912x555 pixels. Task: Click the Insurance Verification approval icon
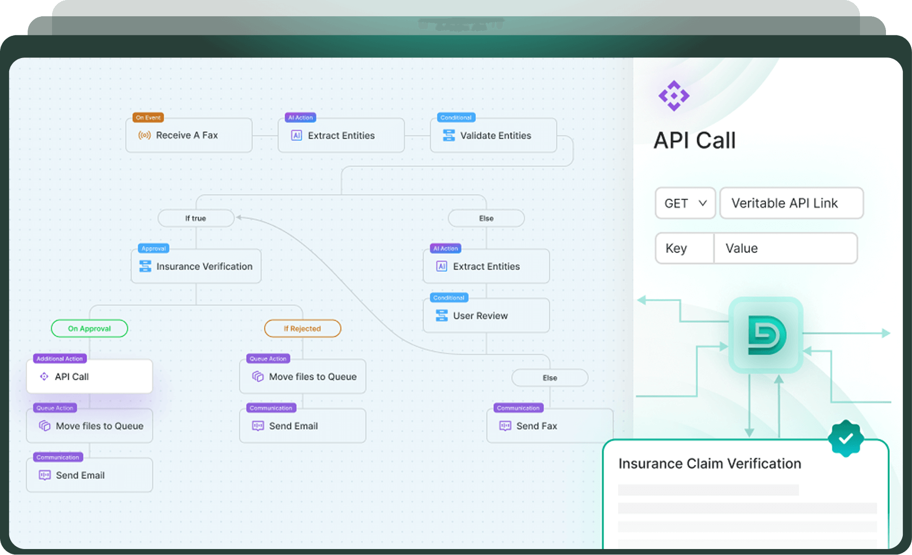click(x=145, y=266)
